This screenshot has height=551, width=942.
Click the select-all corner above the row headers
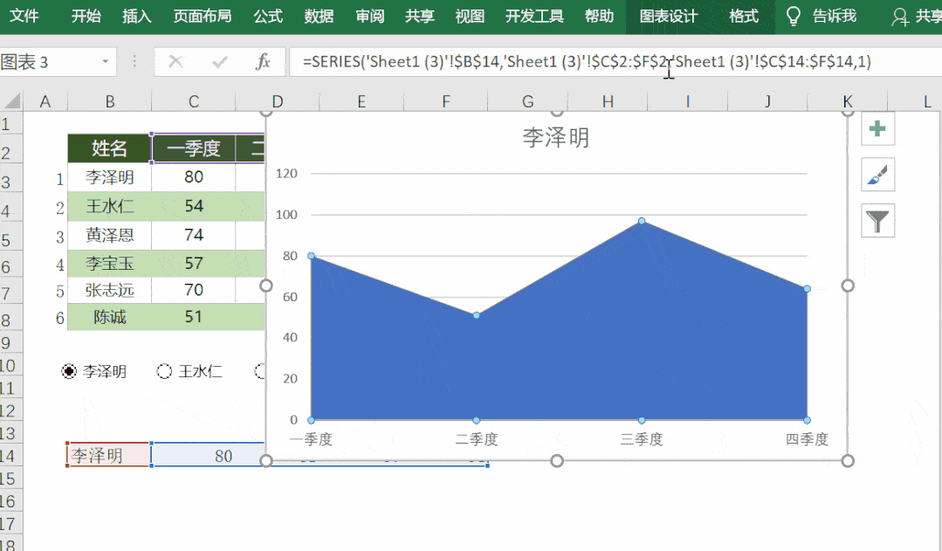click(x=12, y=100)
